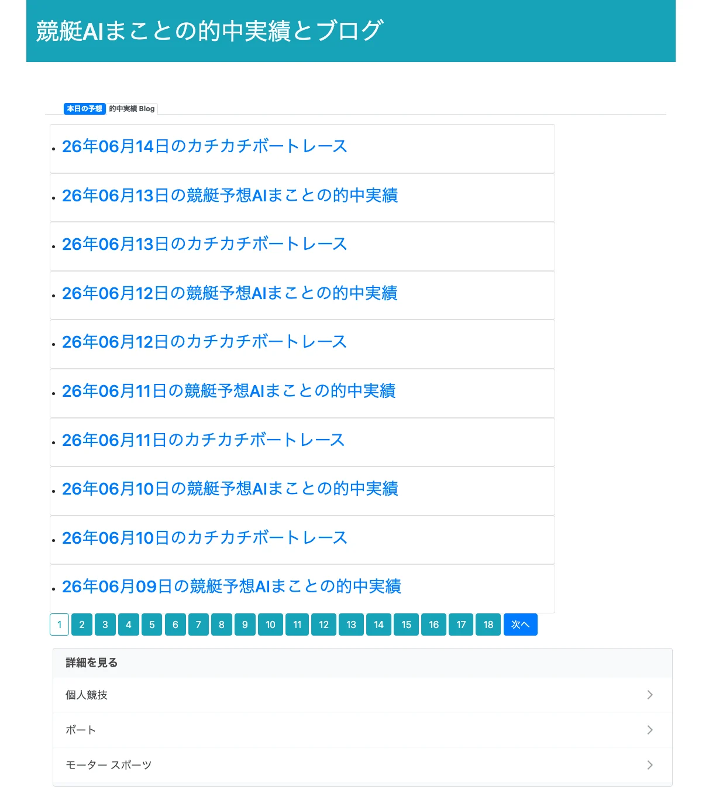Open 26年06月09日の競艇予想AIまことの的中実績 post
This screenshot has height=796, width=702.
tap(232, 586)
